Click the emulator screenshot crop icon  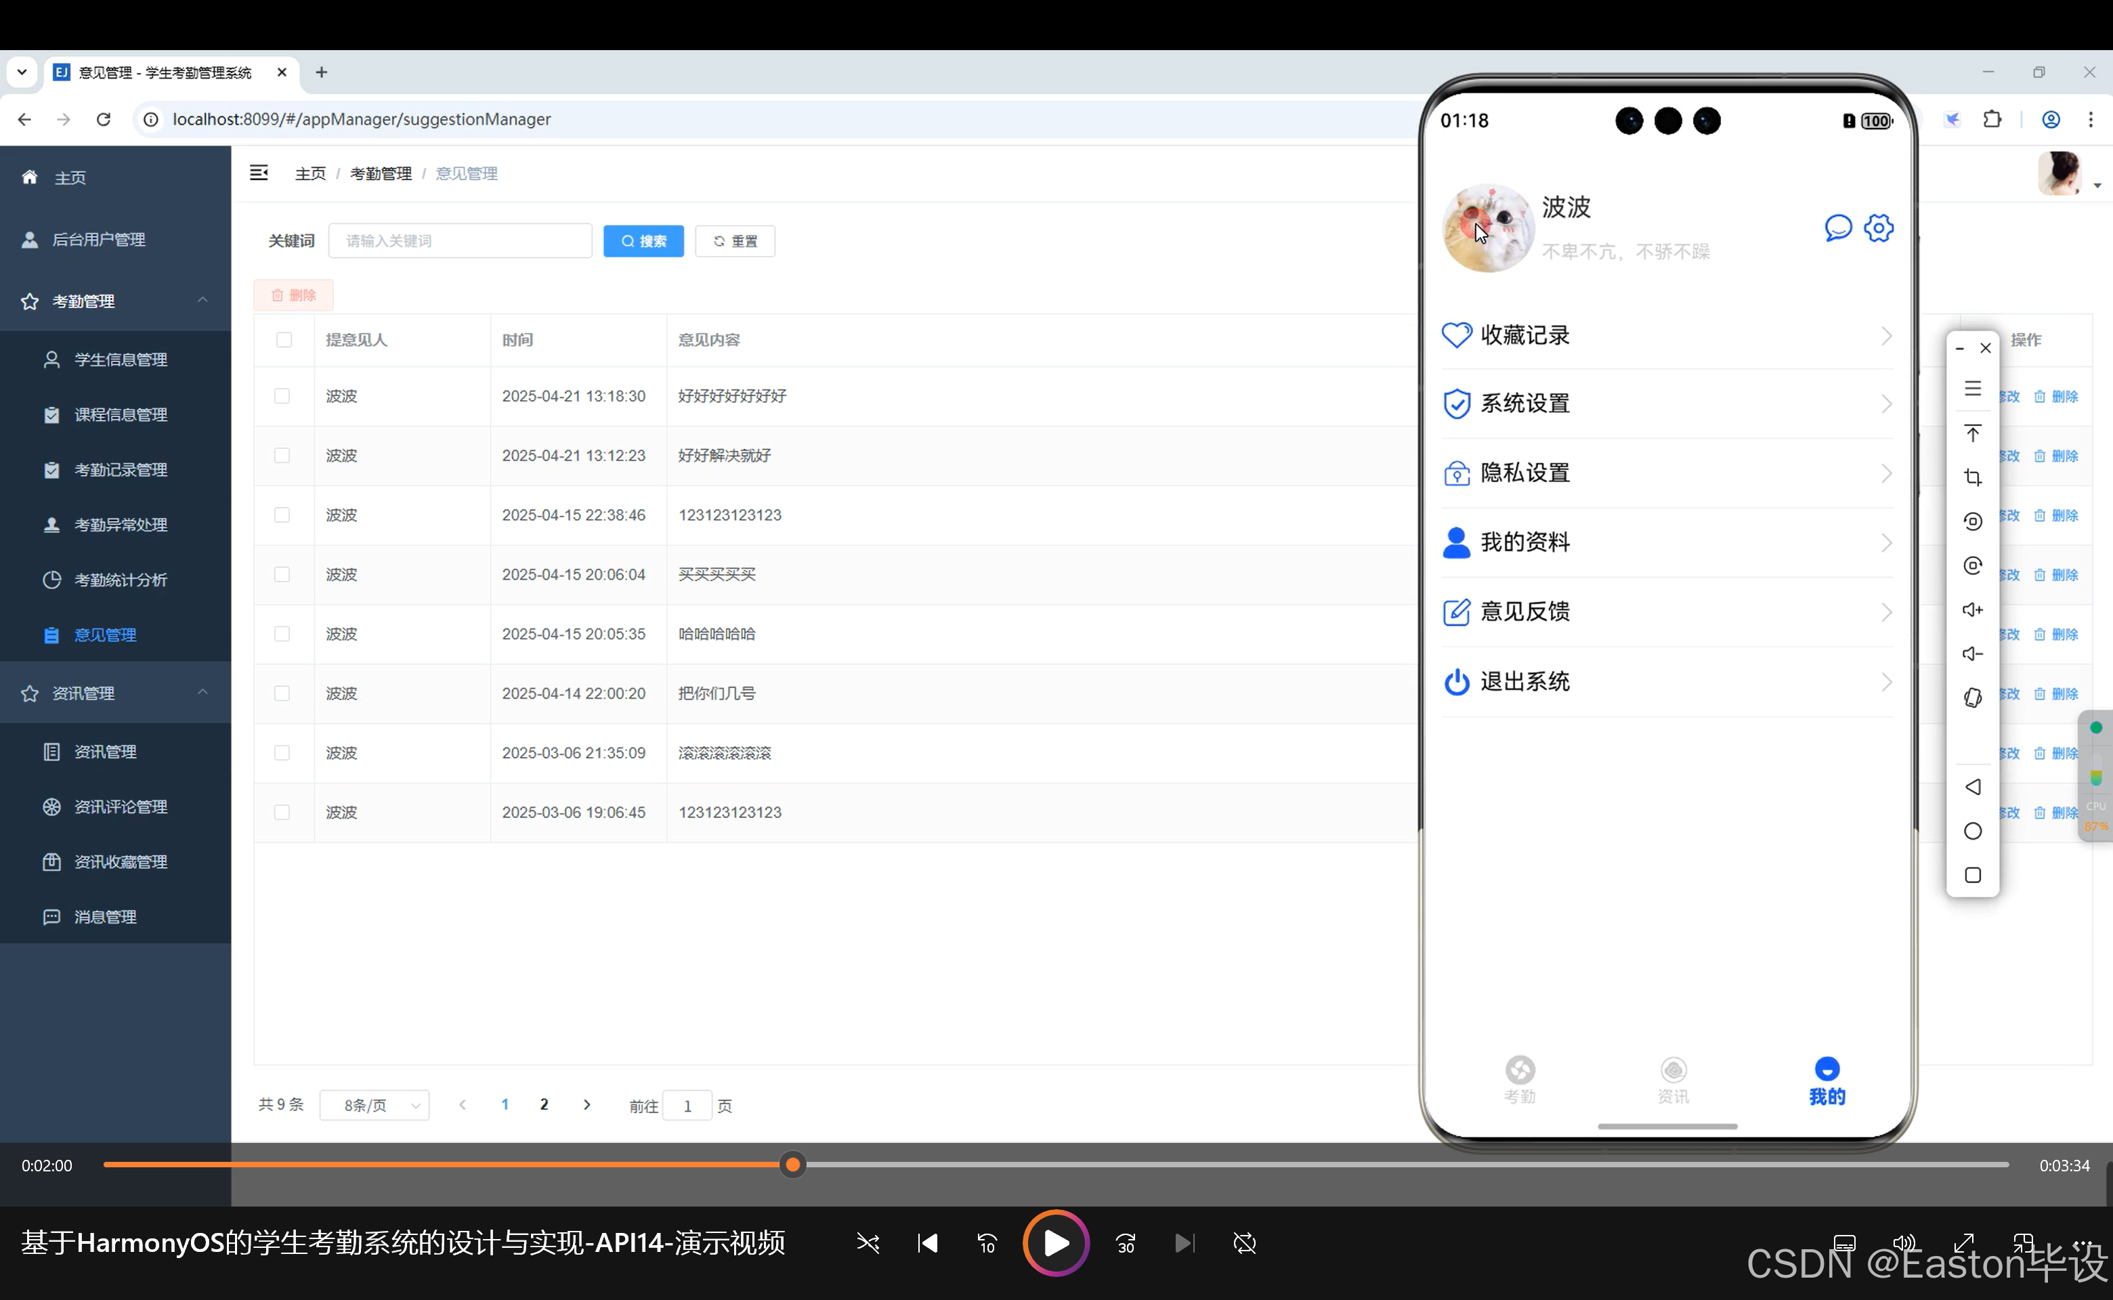(x=1972, y=477)
